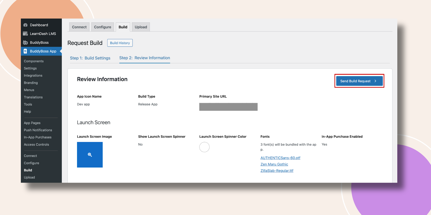Click the 'App Icon Name' label
This screenshot has width=431, height=215.
coord(89,96)
